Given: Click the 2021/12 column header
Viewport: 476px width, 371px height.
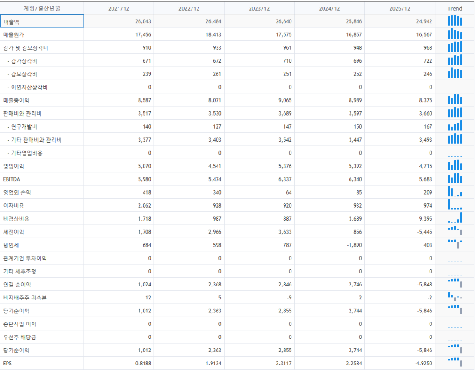Looking at the screenshot, I should [119, 8].
